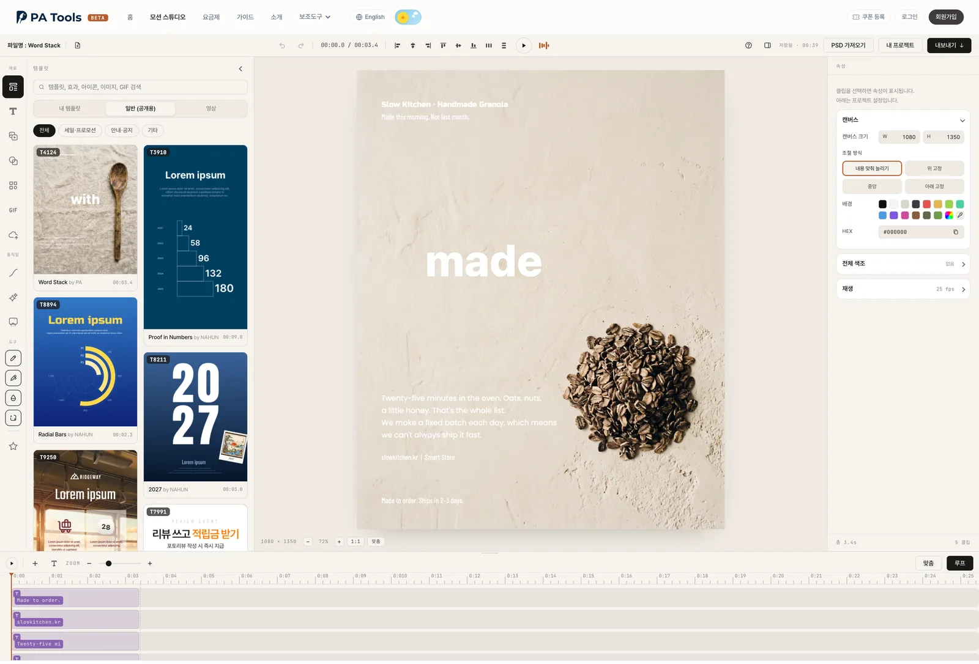Open the '내보내기' export dropdown
Image resolution: width=979 pixels, height=664 pixels.
coord(949,45)
